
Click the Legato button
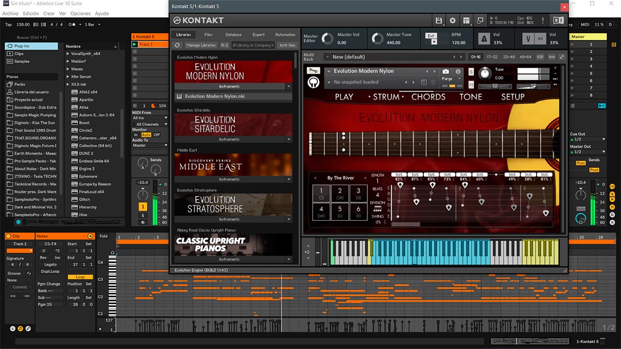click(x=50, y=264)
